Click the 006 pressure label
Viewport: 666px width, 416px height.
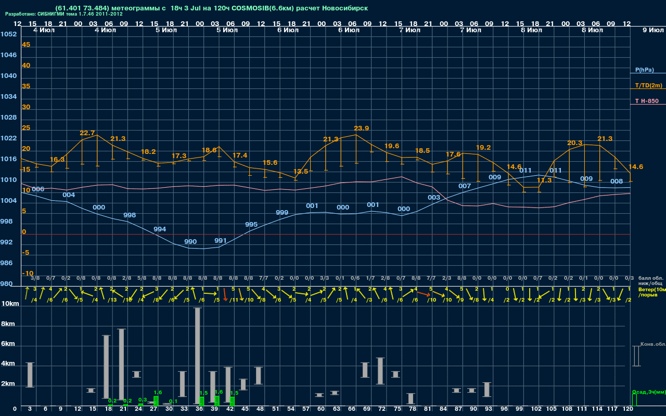pyautogui.click(x=38, y=189)
